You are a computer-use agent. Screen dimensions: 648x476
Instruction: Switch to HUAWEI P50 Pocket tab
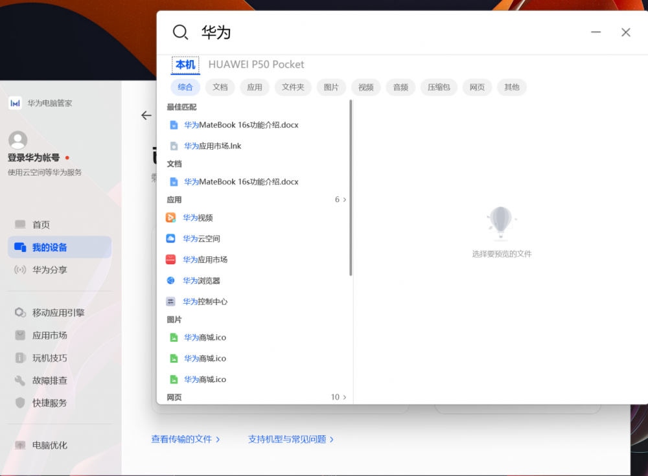point(256,65)
